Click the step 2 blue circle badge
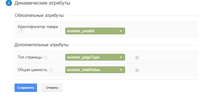 coord(9,3)
